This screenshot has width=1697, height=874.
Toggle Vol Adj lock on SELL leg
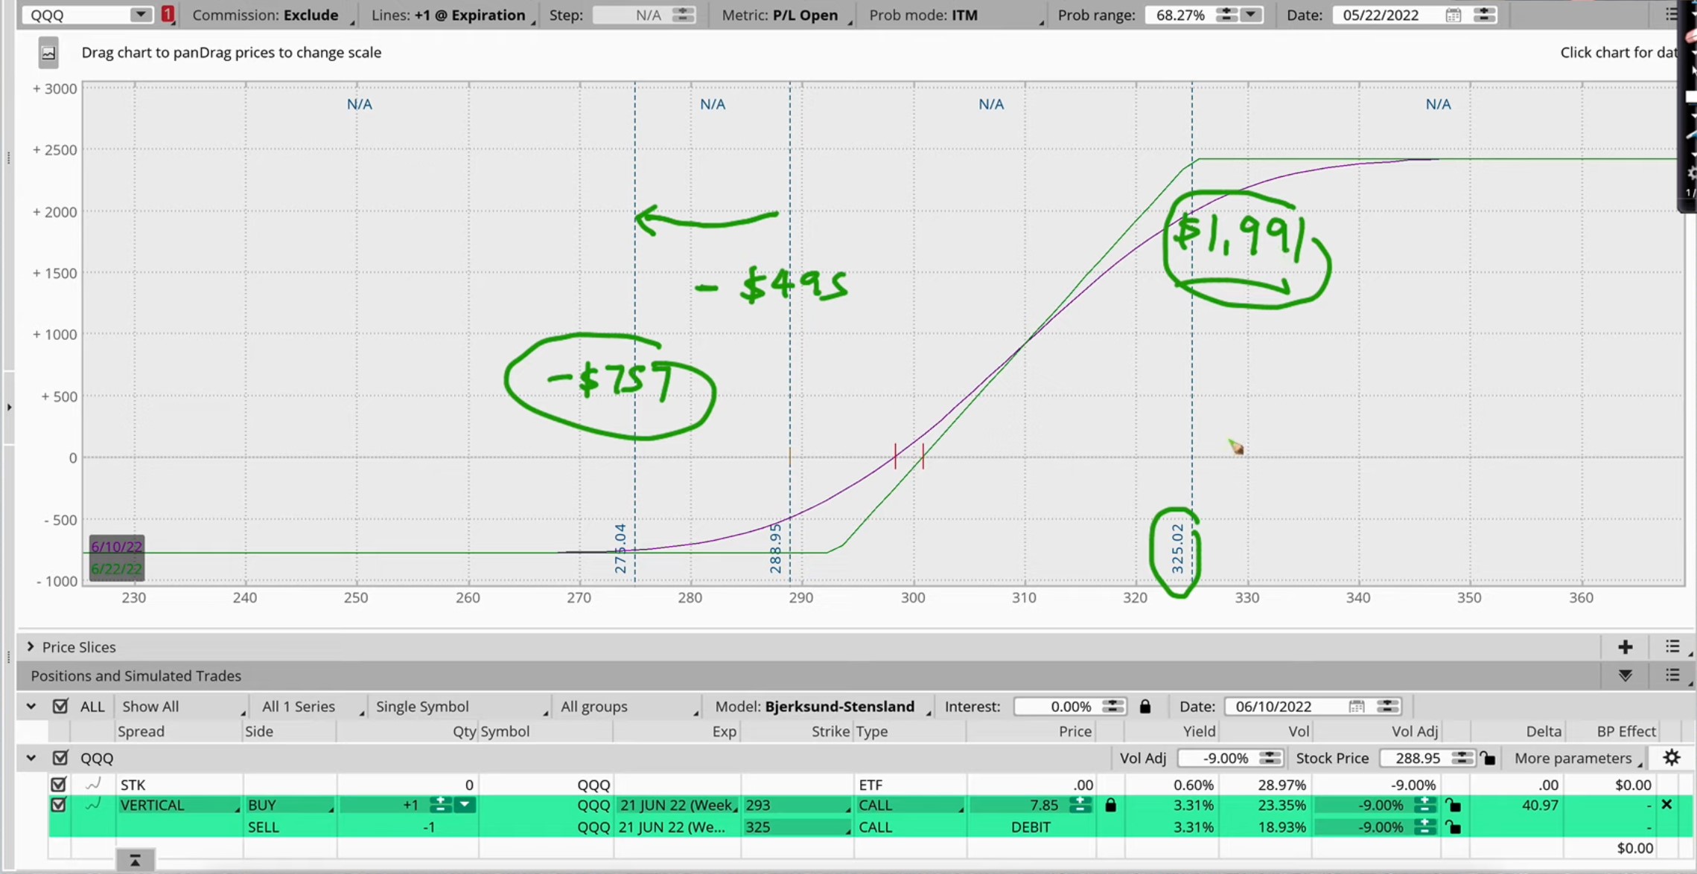click(x=1454, y=827)
